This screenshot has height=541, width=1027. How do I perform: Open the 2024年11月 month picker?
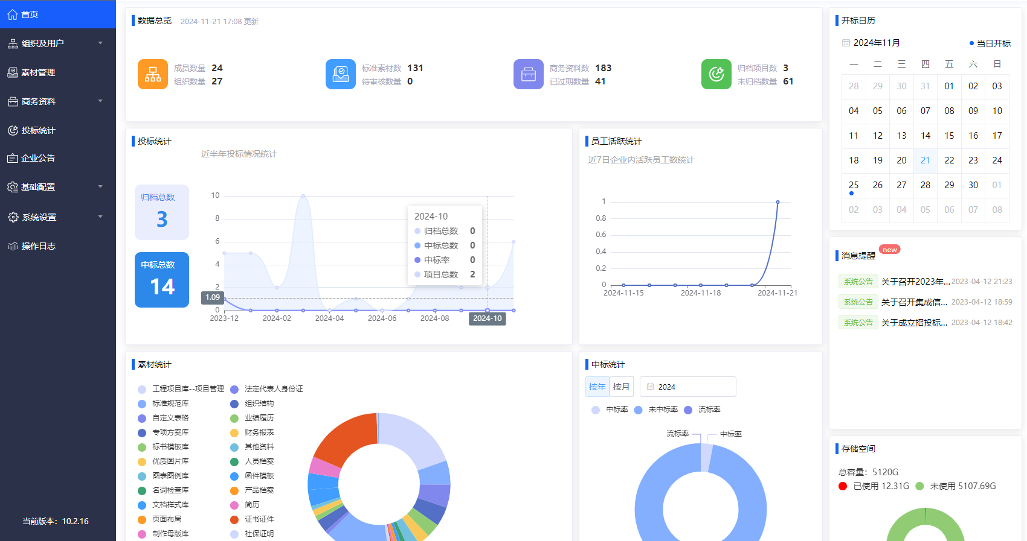877,43
